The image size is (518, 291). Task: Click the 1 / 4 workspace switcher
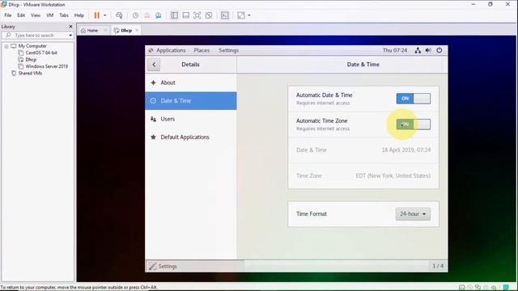click(438, 266)
